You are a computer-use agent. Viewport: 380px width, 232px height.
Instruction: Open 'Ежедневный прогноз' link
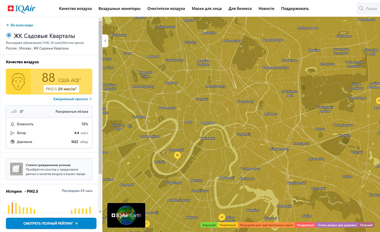(x=72, y=99)
